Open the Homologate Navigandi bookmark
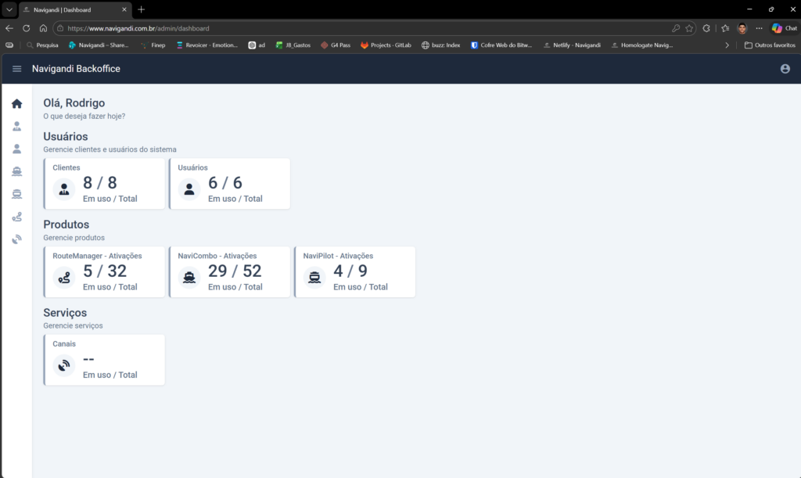Screen dimensions: 801x478 642,45
